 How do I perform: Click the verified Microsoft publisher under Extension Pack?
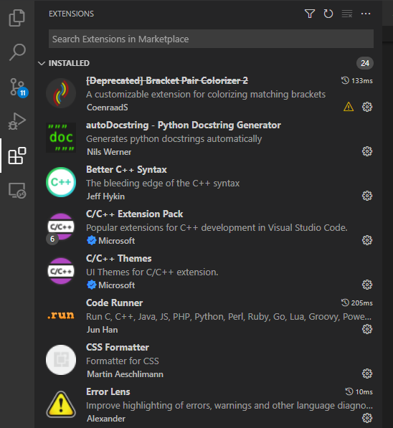110,241
